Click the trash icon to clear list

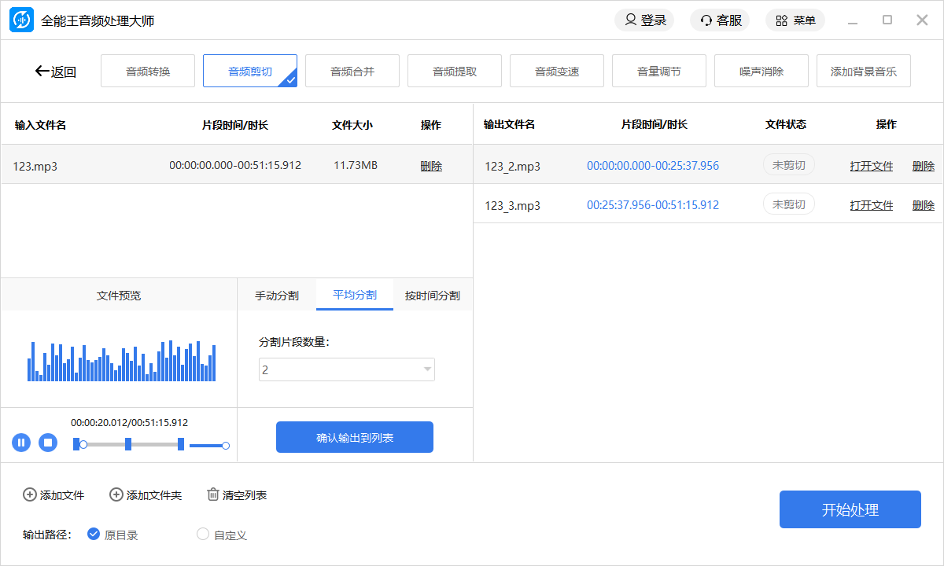tap(213, 494)
